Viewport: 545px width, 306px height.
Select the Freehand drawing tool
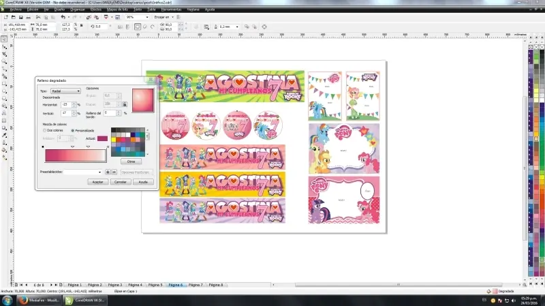click(4, 69)
